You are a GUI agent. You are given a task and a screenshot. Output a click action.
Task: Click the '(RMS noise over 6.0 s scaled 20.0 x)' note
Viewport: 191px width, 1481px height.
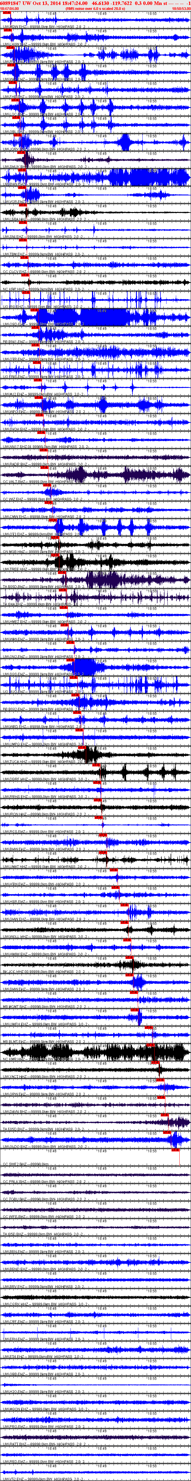click(x=95, y=9)
